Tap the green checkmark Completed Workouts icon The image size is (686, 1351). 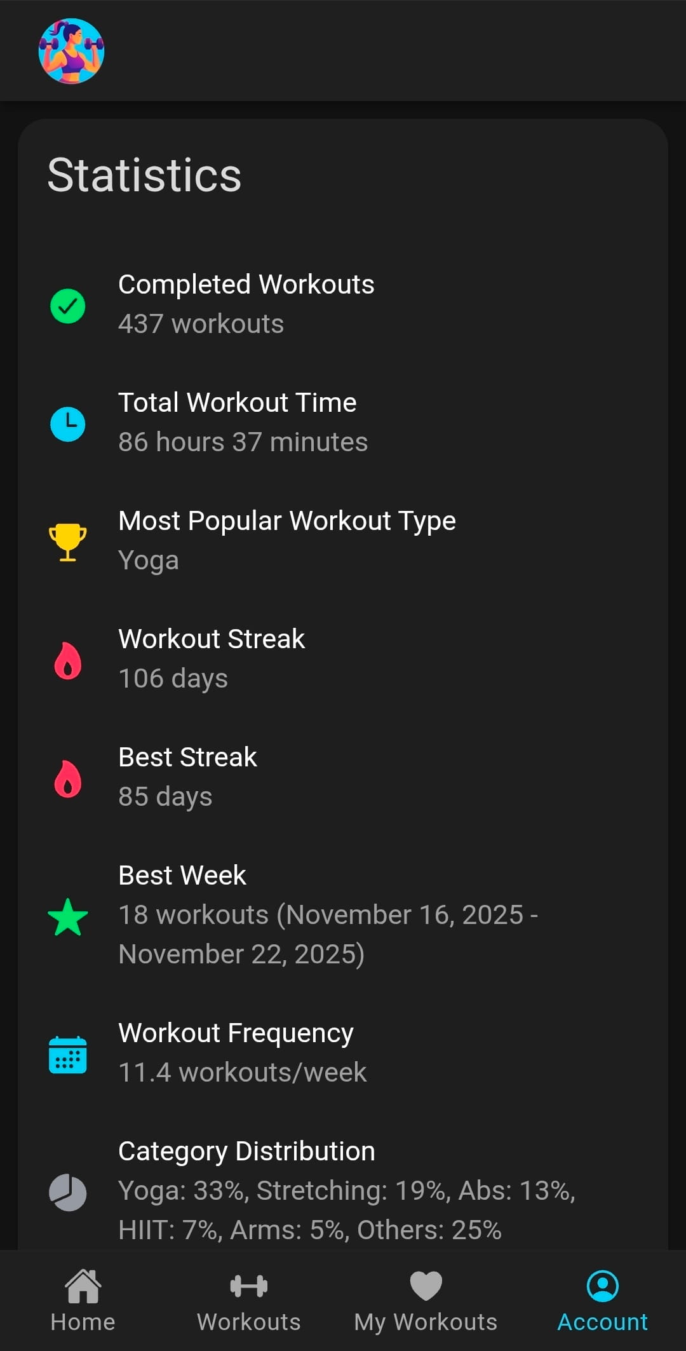tap(68, 306)
